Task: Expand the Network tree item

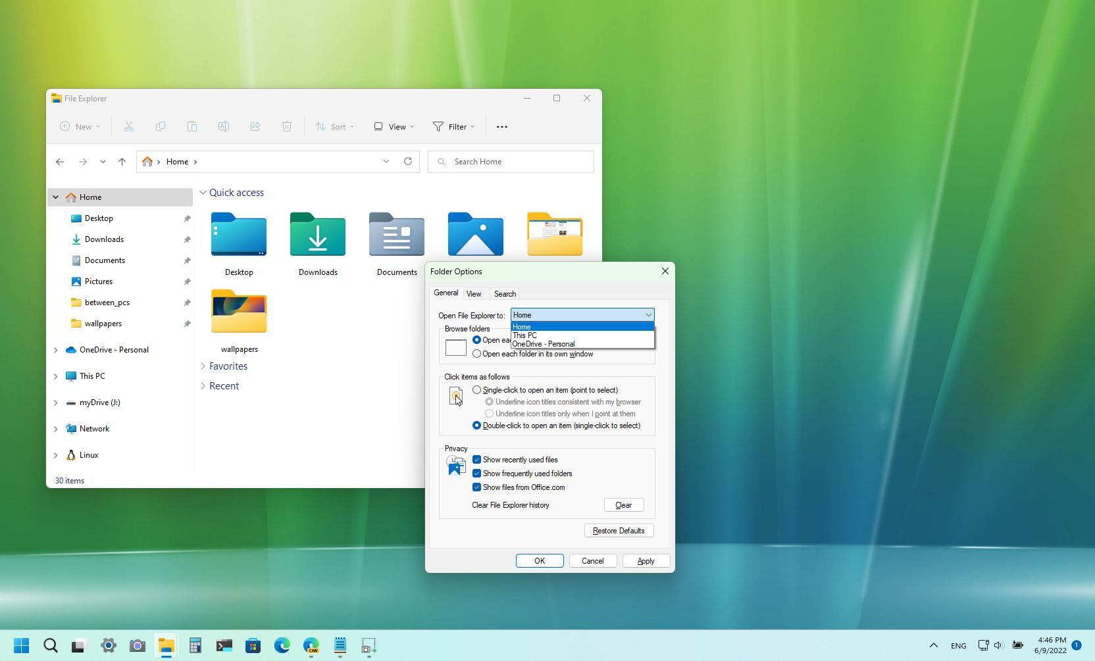Action: click(55, 428)
